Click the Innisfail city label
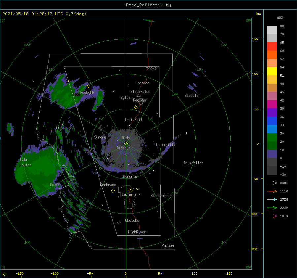Viewport: 297px width, 278px height. pyautogui.click(x=133, y=120)
